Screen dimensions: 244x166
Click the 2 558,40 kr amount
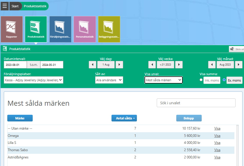point(192,150)
